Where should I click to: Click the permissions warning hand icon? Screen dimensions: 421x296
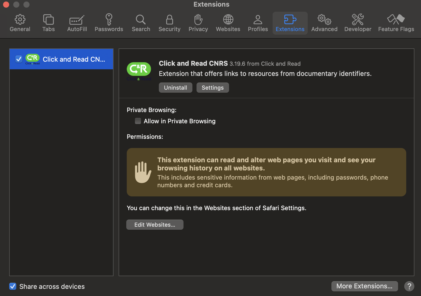pyautogui.click(x=143, y=172)
